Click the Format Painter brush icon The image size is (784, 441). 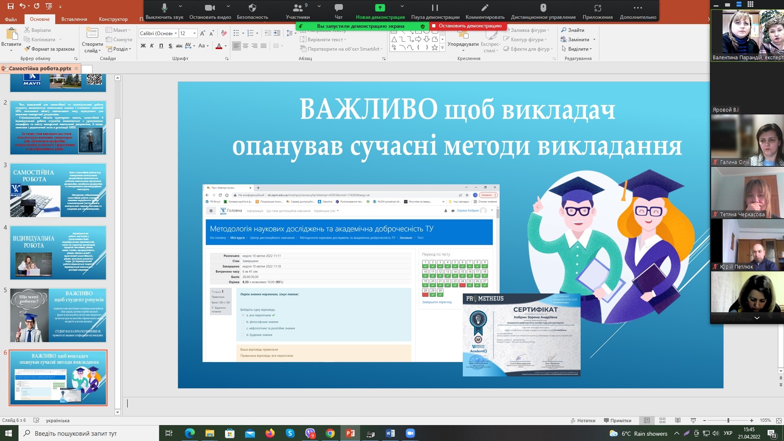(27, 49)
